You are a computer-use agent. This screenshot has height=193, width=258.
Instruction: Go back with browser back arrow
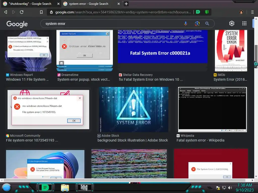pyautogui.click(x=6, y=12)
